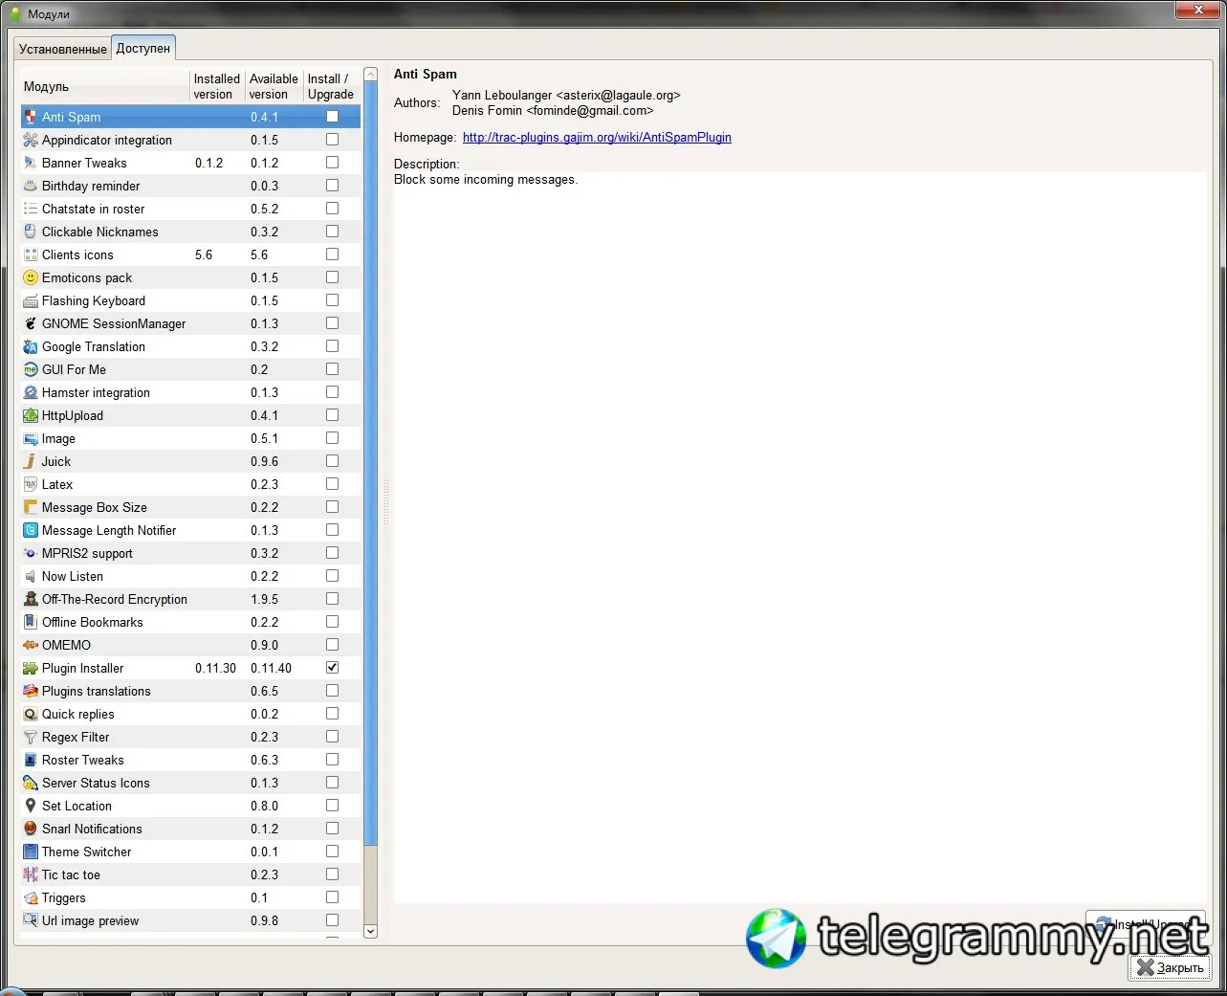
Task: Tick the Quick replies install checkbox
Action: 332,714
